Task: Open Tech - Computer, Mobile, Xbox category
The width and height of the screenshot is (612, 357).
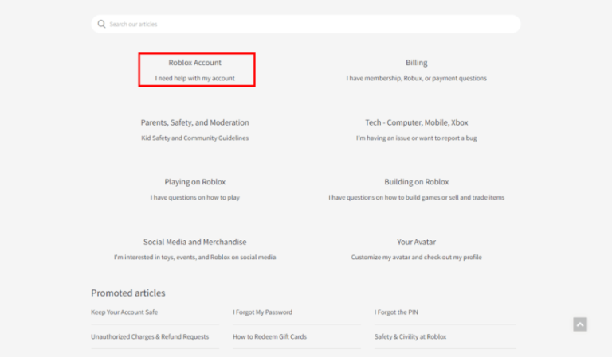Action: point(416,122)
